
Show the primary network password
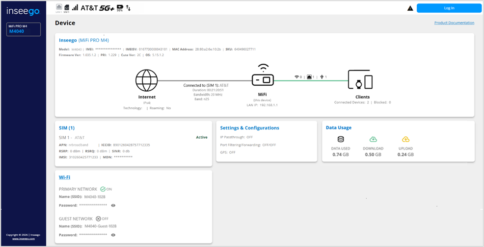point(113,205)
